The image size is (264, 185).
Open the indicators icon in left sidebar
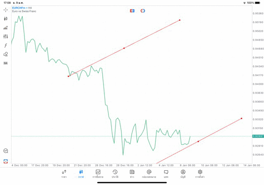(x=6, y=28)
